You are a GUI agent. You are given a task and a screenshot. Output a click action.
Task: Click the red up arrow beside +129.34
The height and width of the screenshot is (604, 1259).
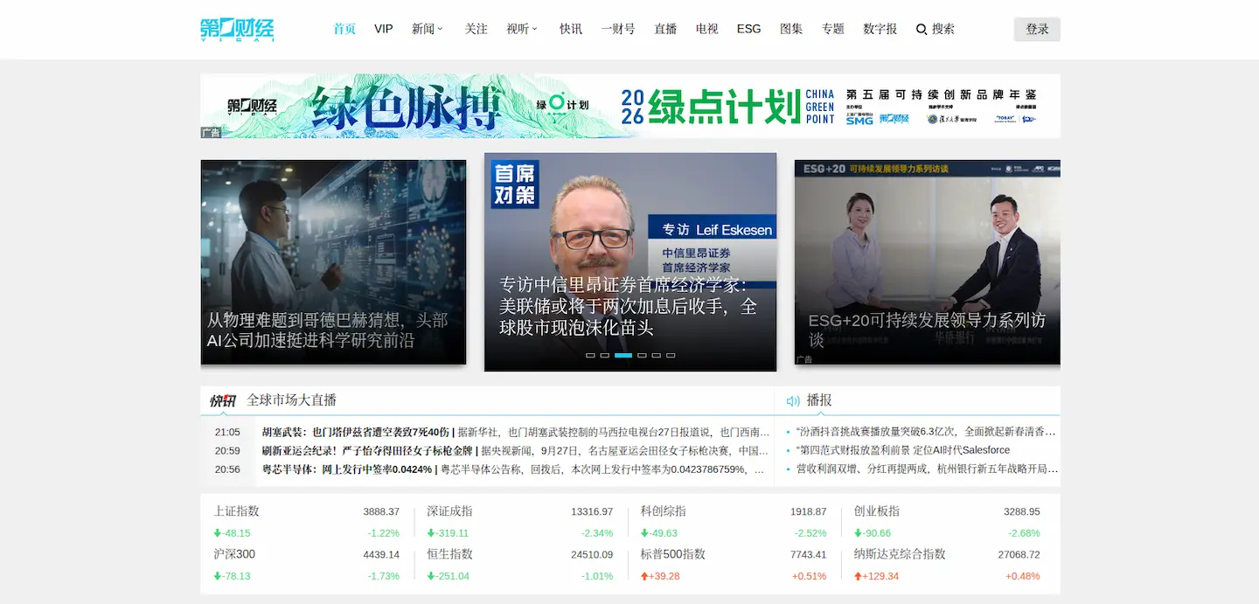pos(858,576)
